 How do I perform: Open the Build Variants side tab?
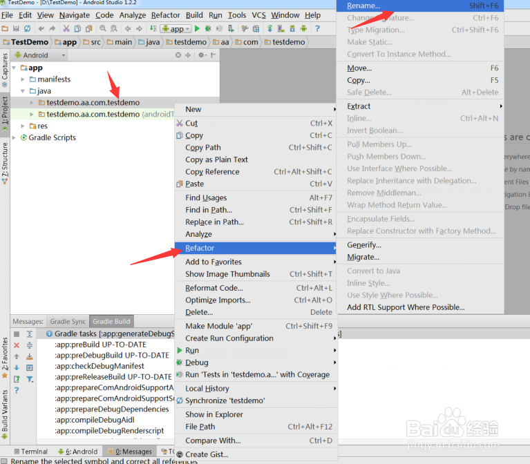[x=5, y=415]
